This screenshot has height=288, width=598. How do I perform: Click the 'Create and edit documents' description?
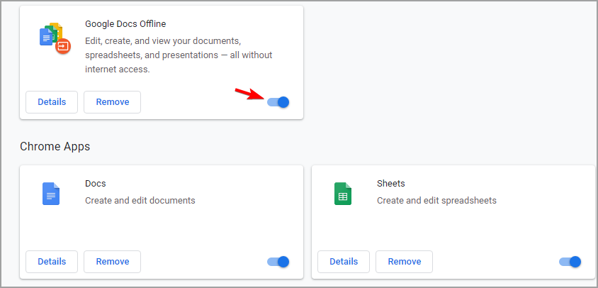pyautogui.click(x=140, y=200)
